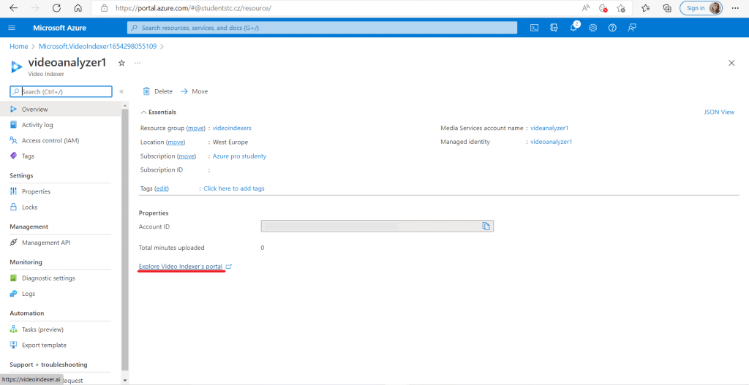Screen dimensions: 749x385
Task: Click the videoindexers resource group link
Action: pos(232,128)
